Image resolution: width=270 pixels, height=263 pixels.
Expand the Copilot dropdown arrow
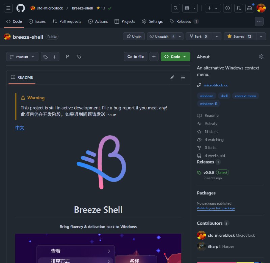194,8
